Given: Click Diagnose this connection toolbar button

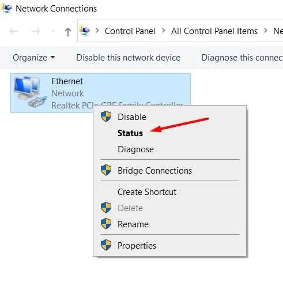Looking at the screenshot, I should [242, 58].
